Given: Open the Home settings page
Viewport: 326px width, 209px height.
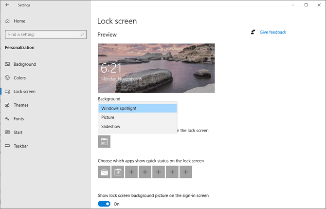Looking at the screenshot, I should [x=19, y=21].
